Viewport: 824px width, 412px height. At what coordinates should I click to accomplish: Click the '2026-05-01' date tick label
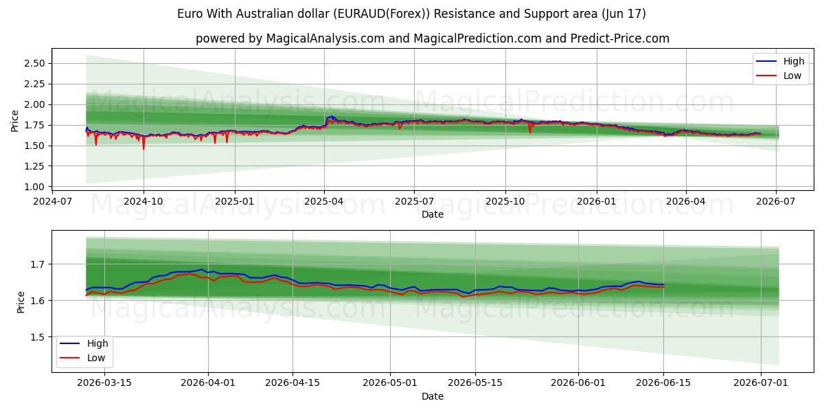click(390, 383)
